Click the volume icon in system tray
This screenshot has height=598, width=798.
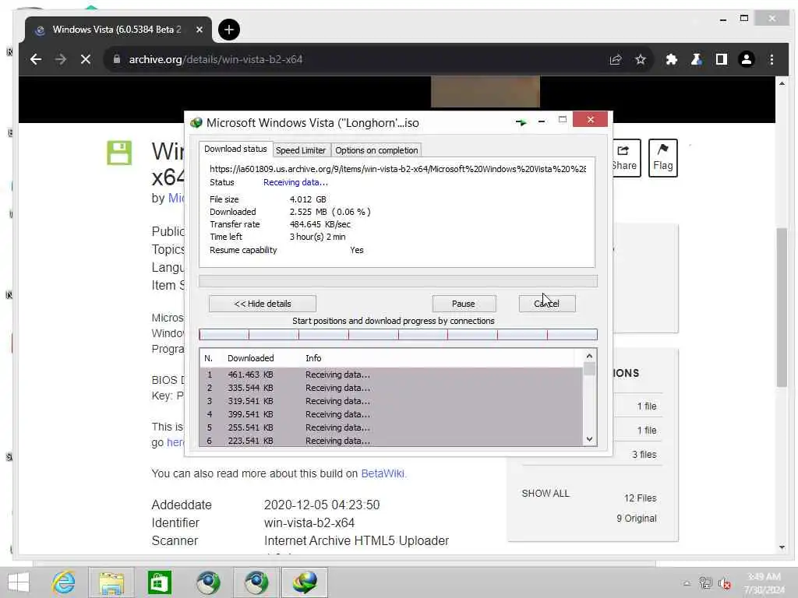[x=724, y=583]
